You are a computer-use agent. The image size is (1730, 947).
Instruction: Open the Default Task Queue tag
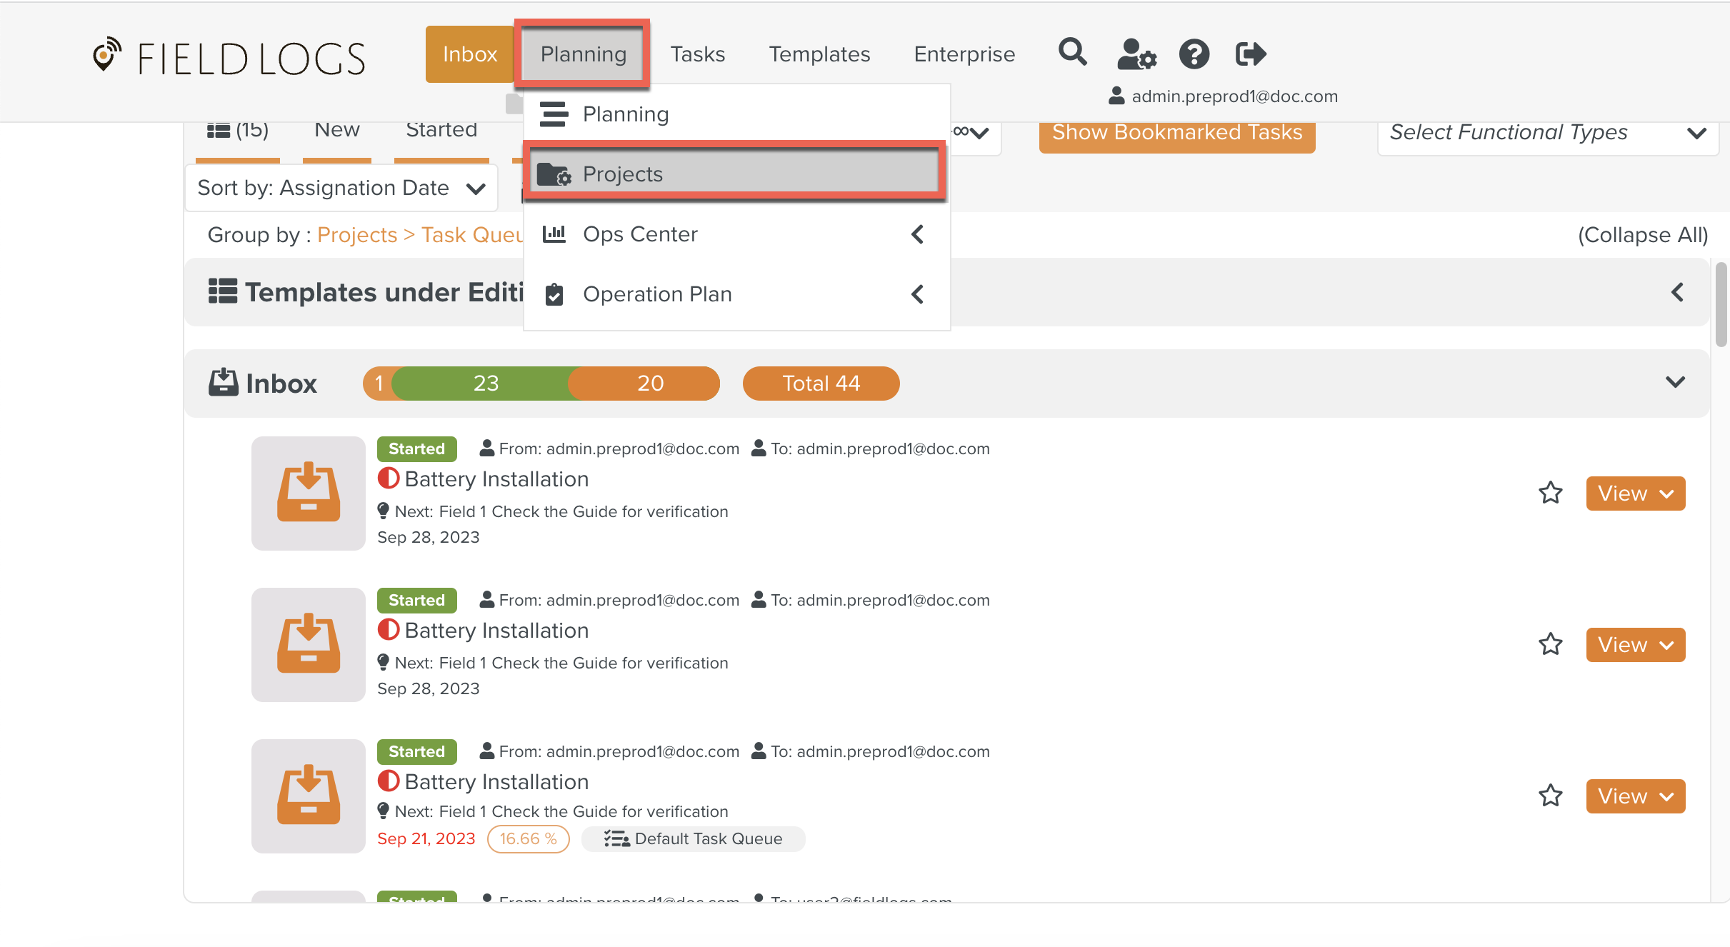(694, 839)
